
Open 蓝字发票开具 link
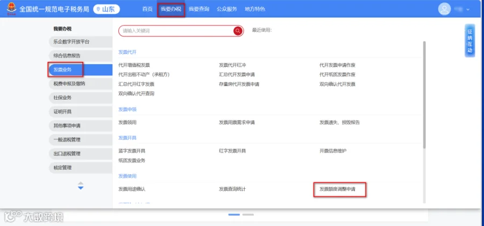point(132,151)
